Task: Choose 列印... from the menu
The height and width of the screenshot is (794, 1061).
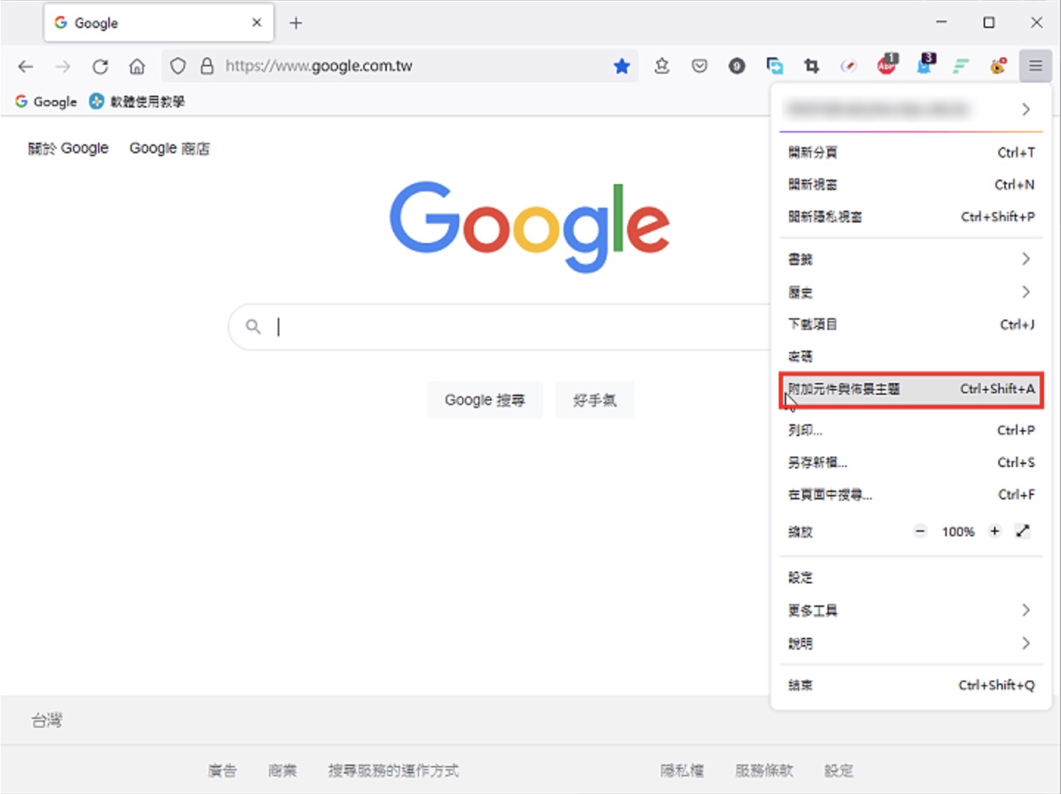Action: 911,430
